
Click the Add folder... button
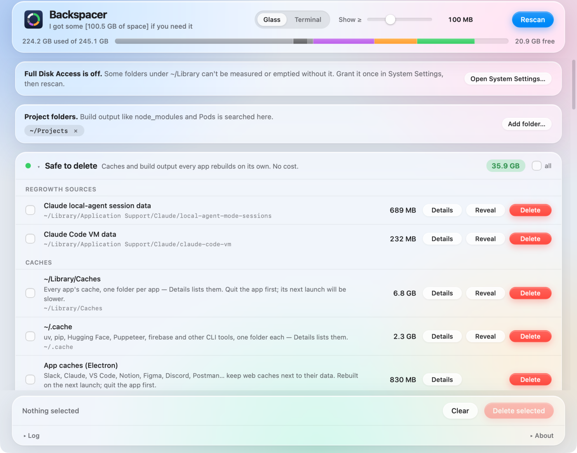(x=526, y=124)
